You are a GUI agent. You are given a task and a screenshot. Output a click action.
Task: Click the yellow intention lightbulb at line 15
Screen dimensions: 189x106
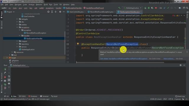coord(78,44)
